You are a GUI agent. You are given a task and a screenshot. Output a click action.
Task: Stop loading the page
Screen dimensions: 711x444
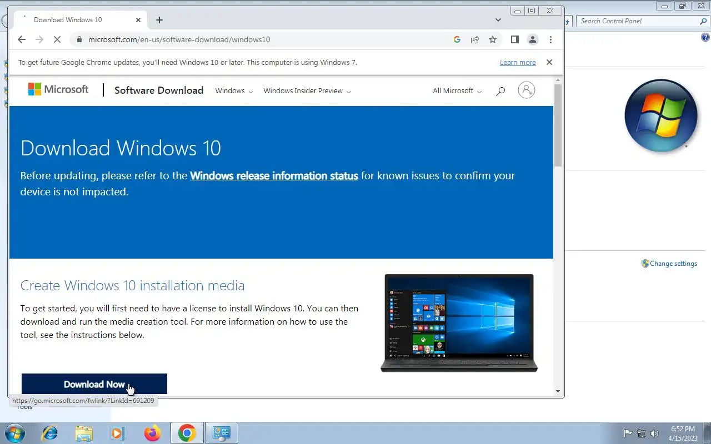click(x=57, y=39)
